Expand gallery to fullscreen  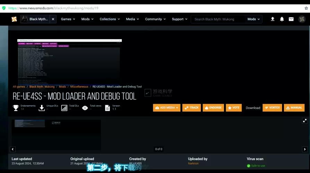tap(305, 120)
